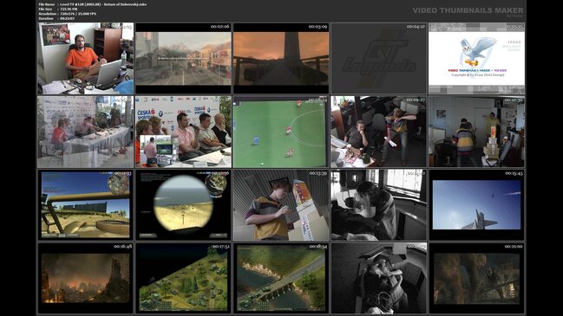The height and width of the screenshot is (316, 563).
Task: Open the circular scope view thumbnail
Action: coord(183,204)
